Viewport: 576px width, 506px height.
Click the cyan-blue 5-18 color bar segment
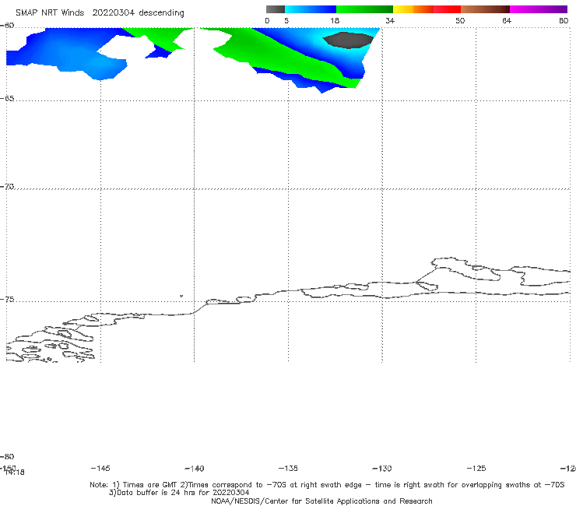pos(311,9)
